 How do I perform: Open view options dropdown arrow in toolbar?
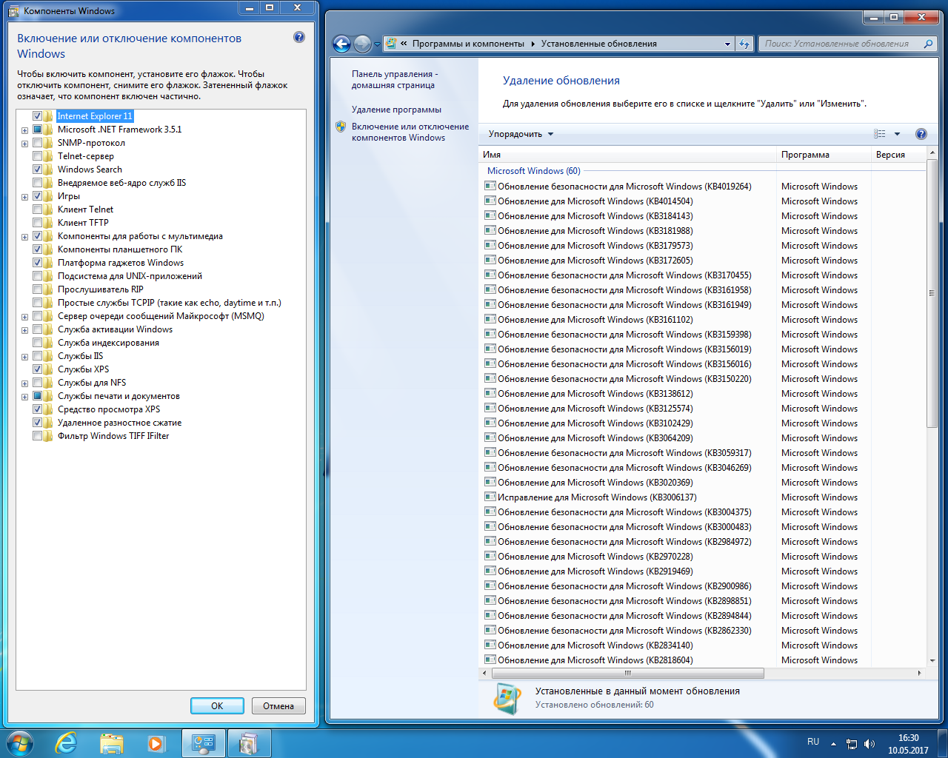[x=897, y=134]
